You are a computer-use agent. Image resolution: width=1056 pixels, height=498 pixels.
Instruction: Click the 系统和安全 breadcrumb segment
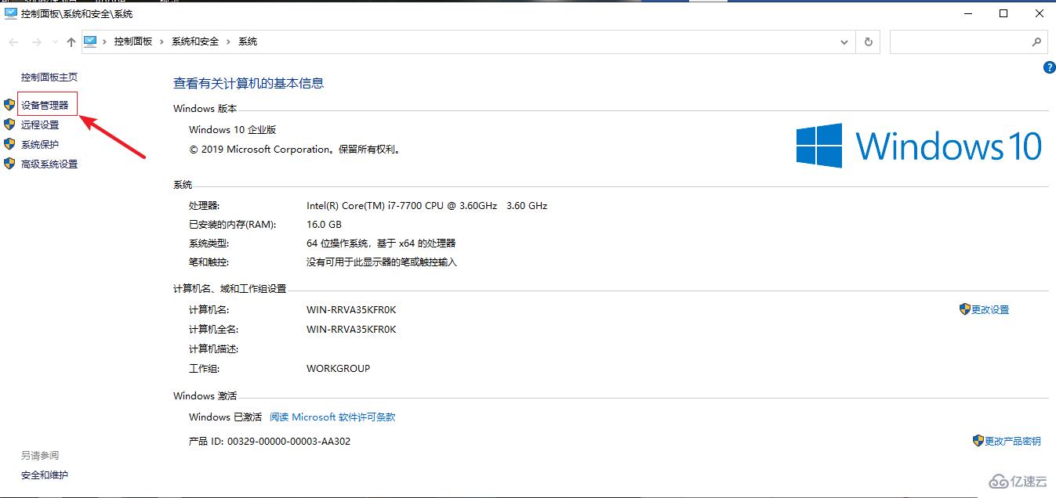pyautogui.click(x=195, y=41)
